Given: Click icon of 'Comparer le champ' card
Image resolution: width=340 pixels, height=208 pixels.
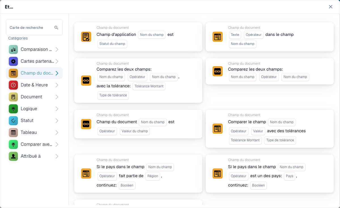Looking at the screenshot, I should pyautogui.click(x=218, y=129).
